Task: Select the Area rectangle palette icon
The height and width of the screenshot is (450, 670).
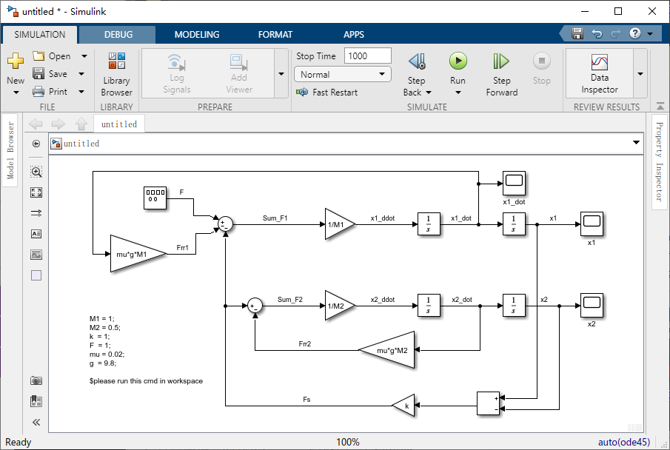Action: coord(36,275)
